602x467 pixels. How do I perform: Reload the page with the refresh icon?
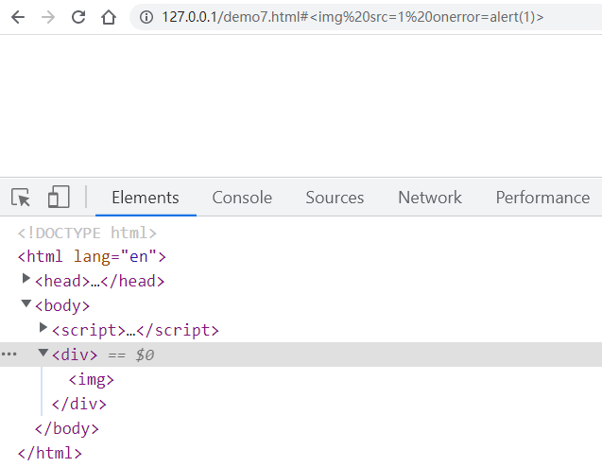click(78, 17)
